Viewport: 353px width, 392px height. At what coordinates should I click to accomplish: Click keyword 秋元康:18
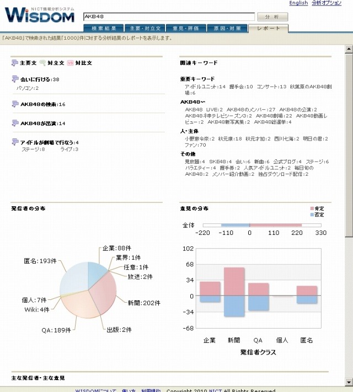point(230,139)
